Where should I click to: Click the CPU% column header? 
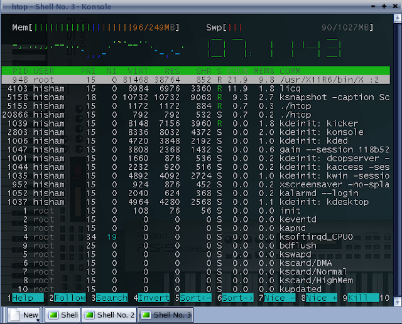tap(237, 71)
